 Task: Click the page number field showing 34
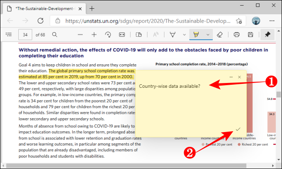point(25,35)
